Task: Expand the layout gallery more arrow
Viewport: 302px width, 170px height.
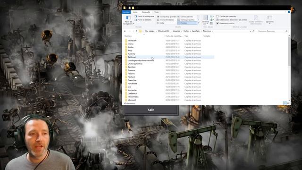Action: [x=199, y=23]
